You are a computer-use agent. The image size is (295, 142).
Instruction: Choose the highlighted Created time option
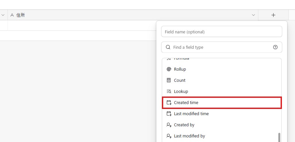(x=222, y=103)
